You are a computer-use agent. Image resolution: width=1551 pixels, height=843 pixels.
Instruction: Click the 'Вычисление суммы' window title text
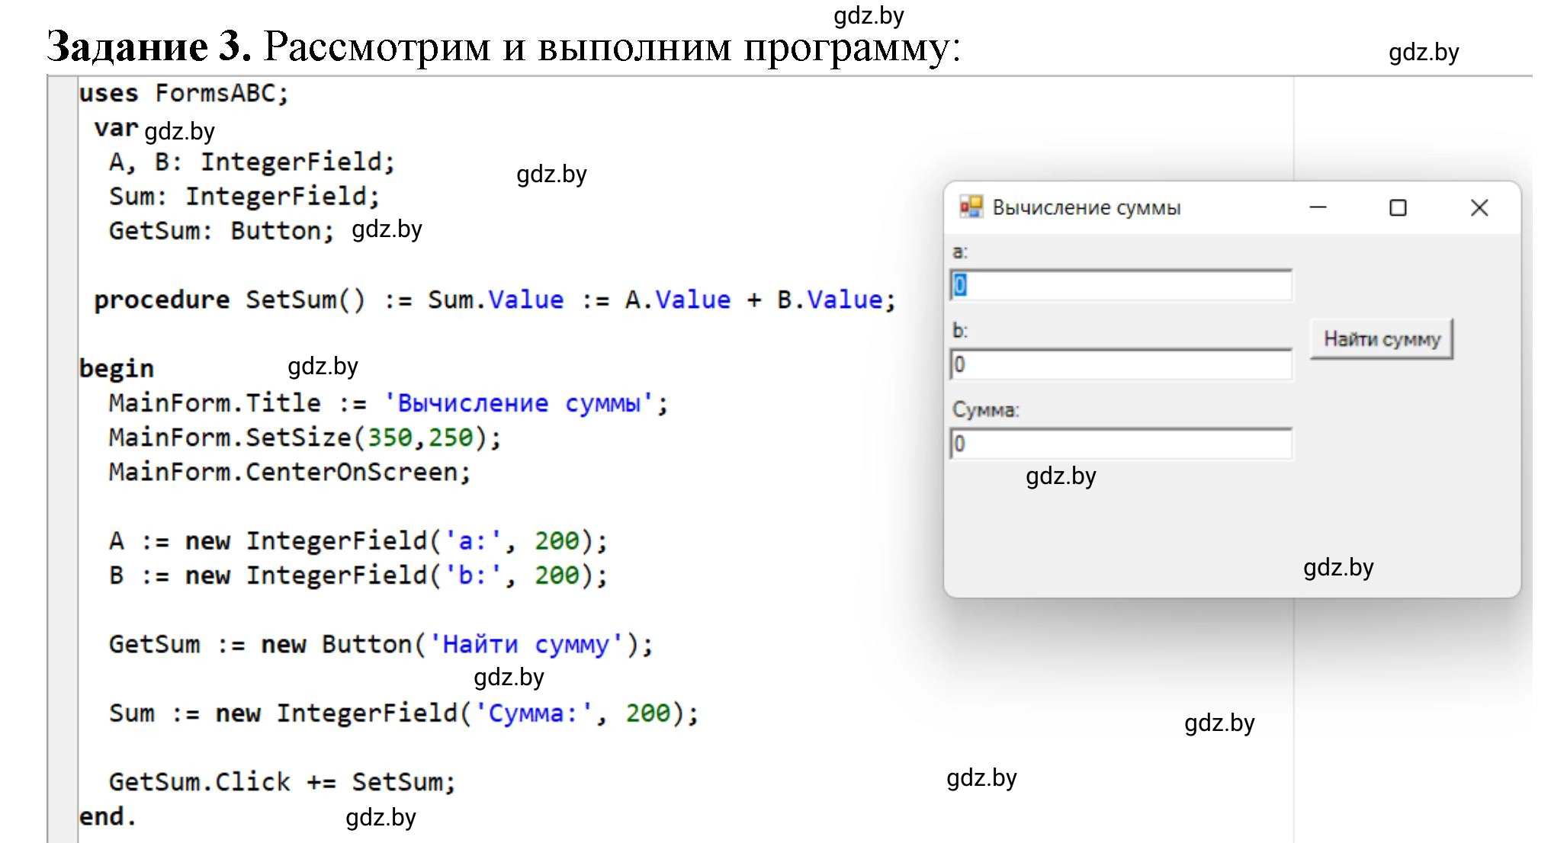(1087, 208)
